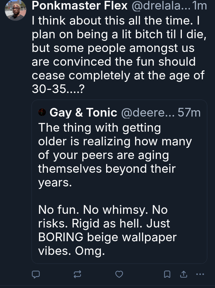Open the 57m quoted tweet timestamp
Screen dimensions: 215x288
tap(189, 113)
